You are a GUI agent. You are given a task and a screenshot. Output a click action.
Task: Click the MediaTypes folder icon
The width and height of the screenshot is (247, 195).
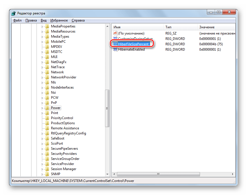[47, 37]
